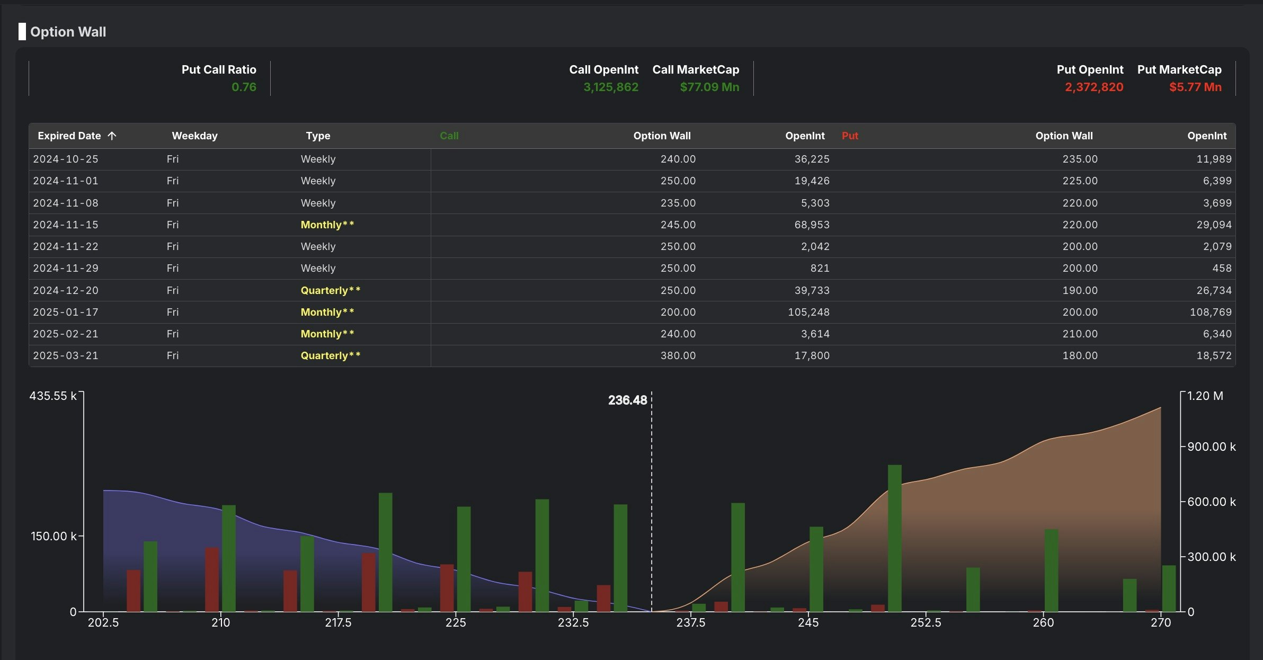
Task: Sort table by Weekday column header
Action: coord(194,136)
